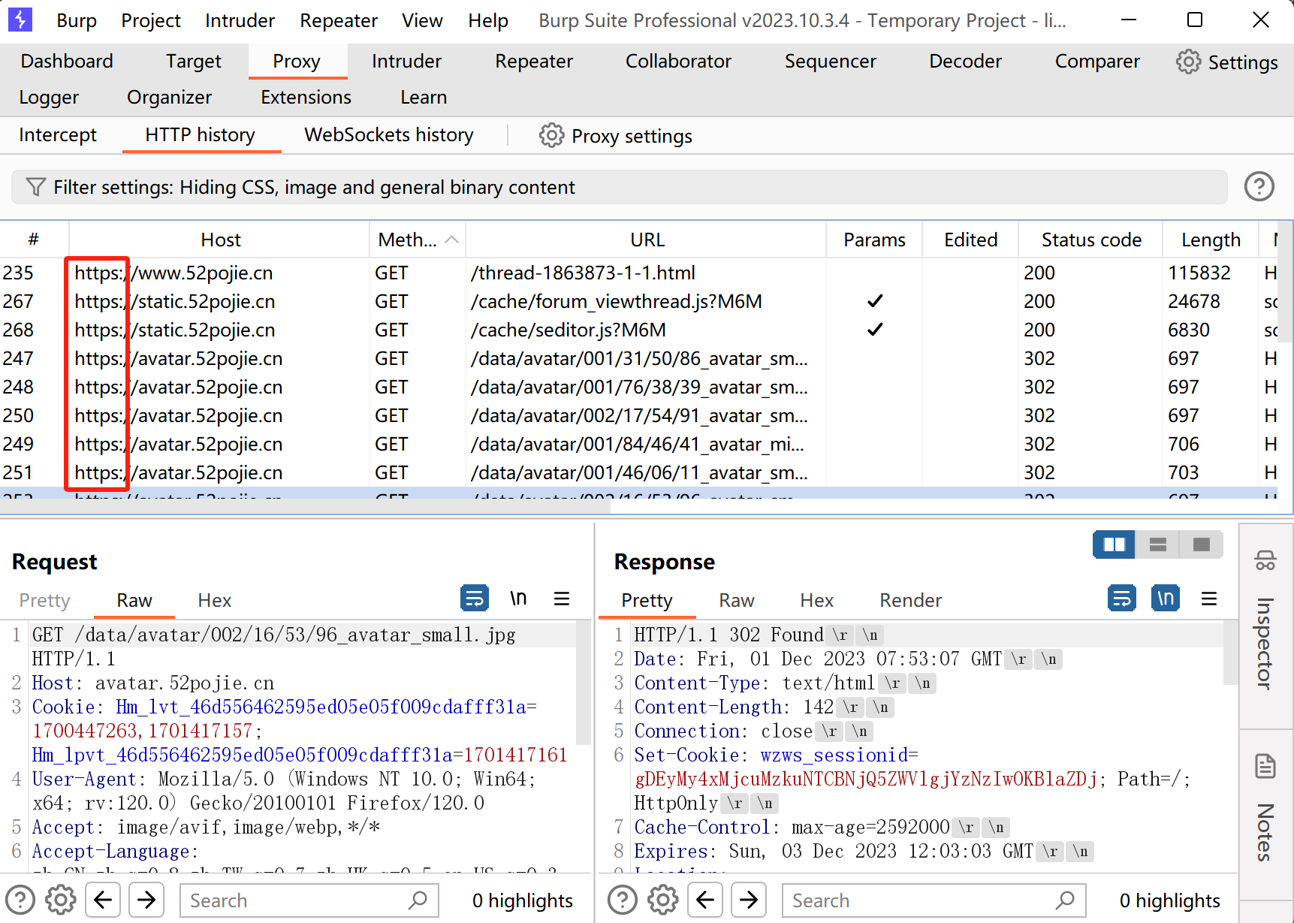Switch to the Dashboard tab
This screenshot has height=923, width=1294.
(x=67, y=61)
